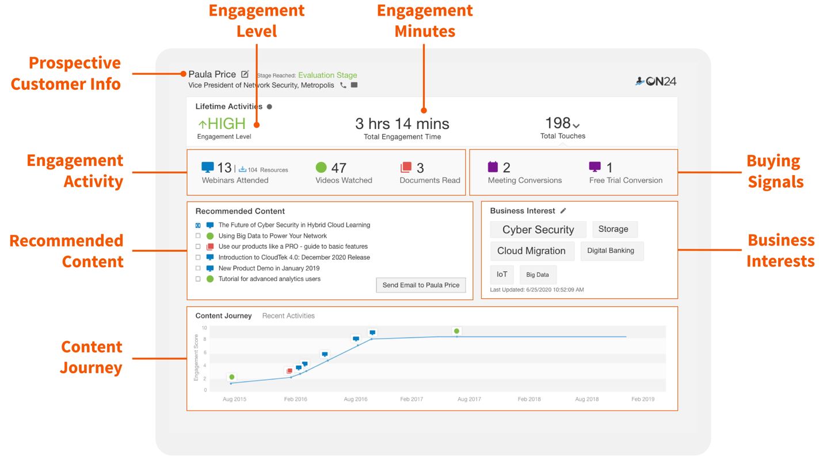
Task: Select the Content Journey tab
Action: 223,316
